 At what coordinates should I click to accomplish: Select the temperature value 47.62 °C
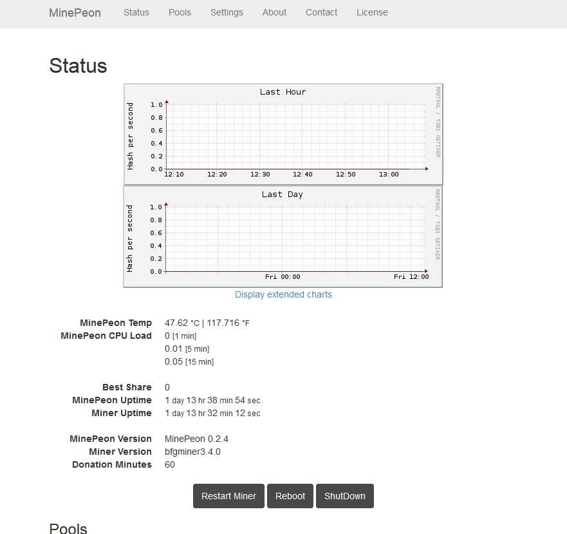(x=182, y=323)
